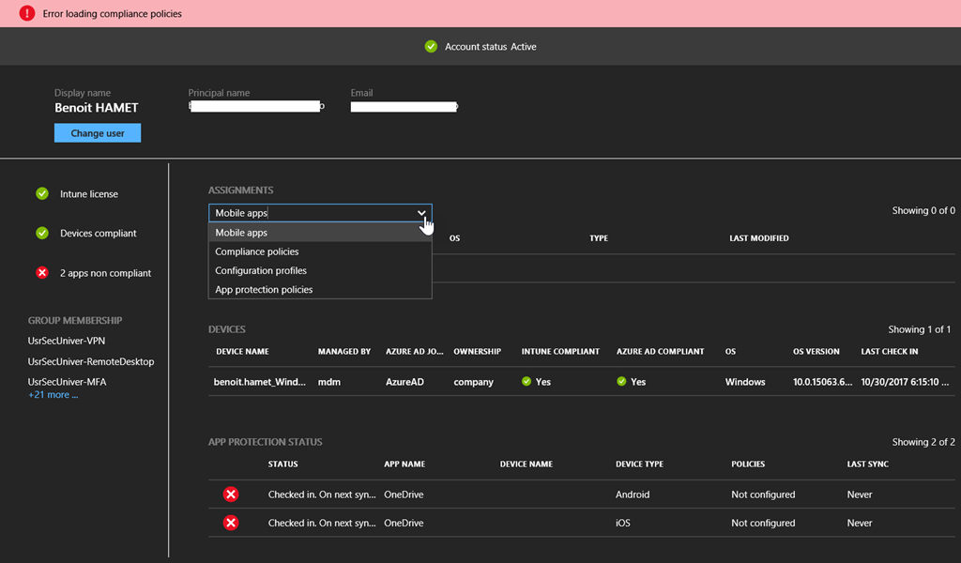The image size is (961, 563).
Task: Open the UsrSecUniver-VPN group
Action: (68, 341)
